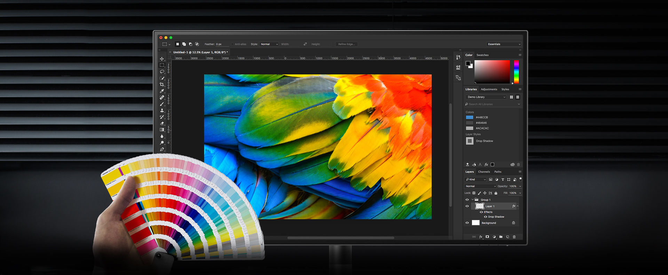Image resolution: width=668 pixels, height=275 pixels.
Task: Swap Width and Height values
Action: coord(305,44)
